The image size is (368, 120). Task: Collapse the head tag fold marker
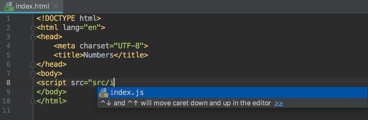(x=33, y=37)
